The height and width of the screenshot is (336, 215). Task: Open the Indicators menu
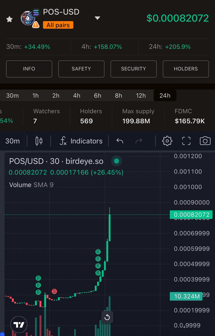[x=81, y=141]
